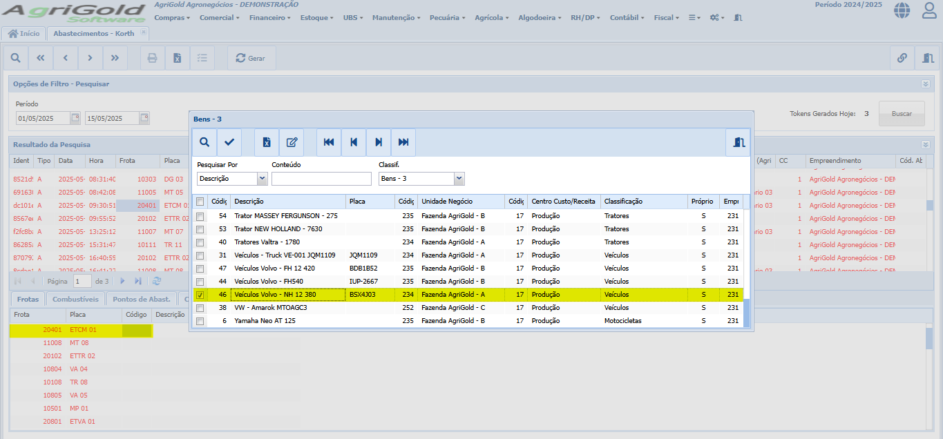The height and width of the screenshot is (439, 943).
Task: Collapse the Resultado da Pesquisa panel
Action: [x=926, y=144]
